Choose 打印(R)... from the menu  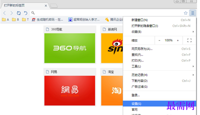pyautogui.click(x=159, y=61)
